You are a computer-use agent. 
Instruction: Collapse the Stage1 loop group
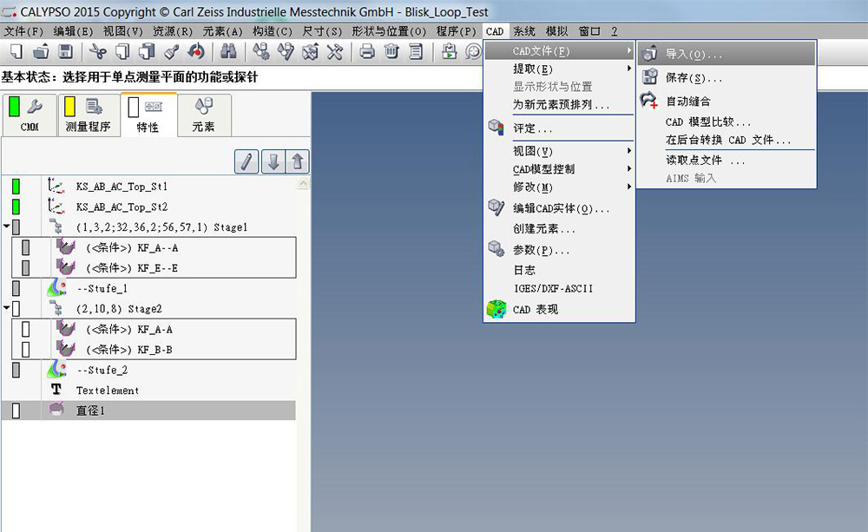[6, 226]
